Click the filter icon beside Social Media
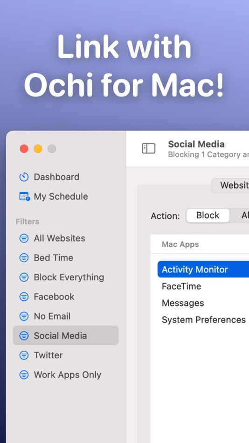This screenshot has width=249, height=443. (x=24, y=336)
